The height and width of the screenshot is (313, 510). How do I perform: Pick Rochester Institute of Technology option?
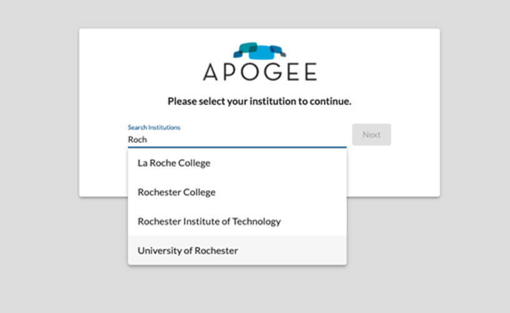coord(237,221)
